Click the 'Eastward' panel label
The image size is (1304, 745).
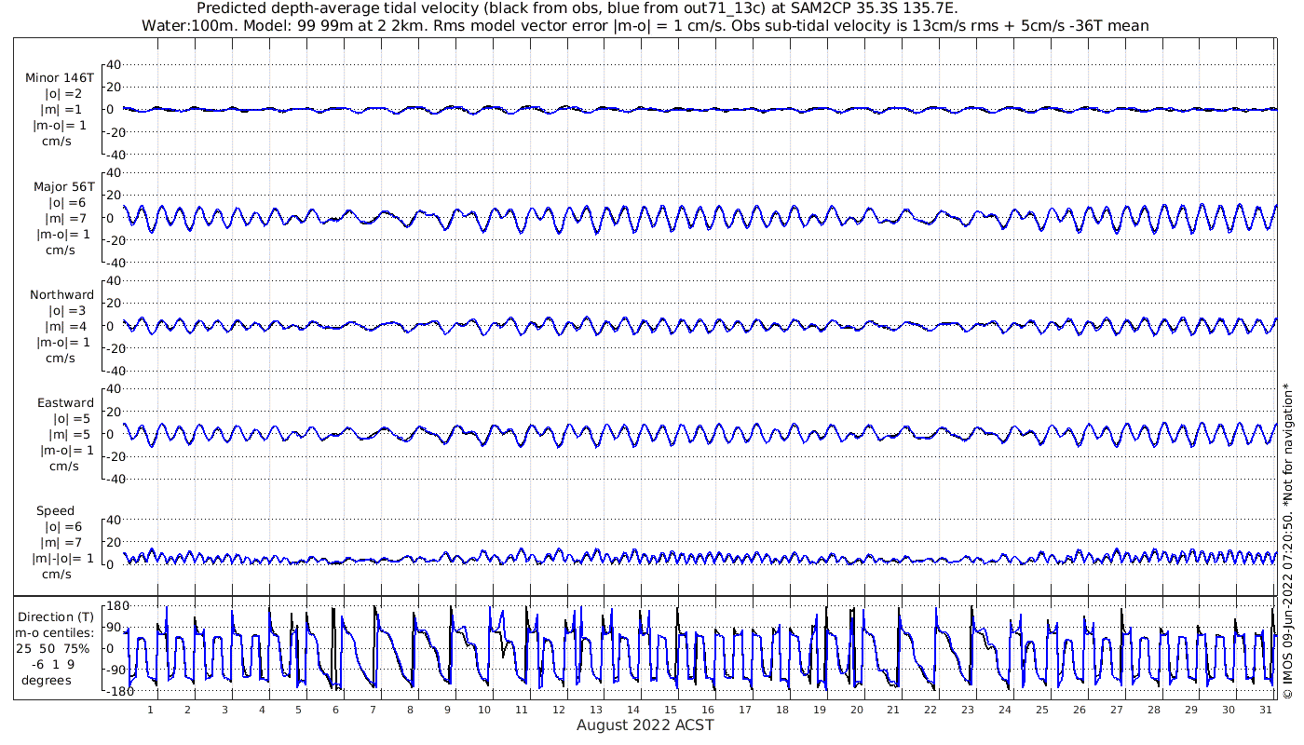pyautogui.click(x=65, y=402)
